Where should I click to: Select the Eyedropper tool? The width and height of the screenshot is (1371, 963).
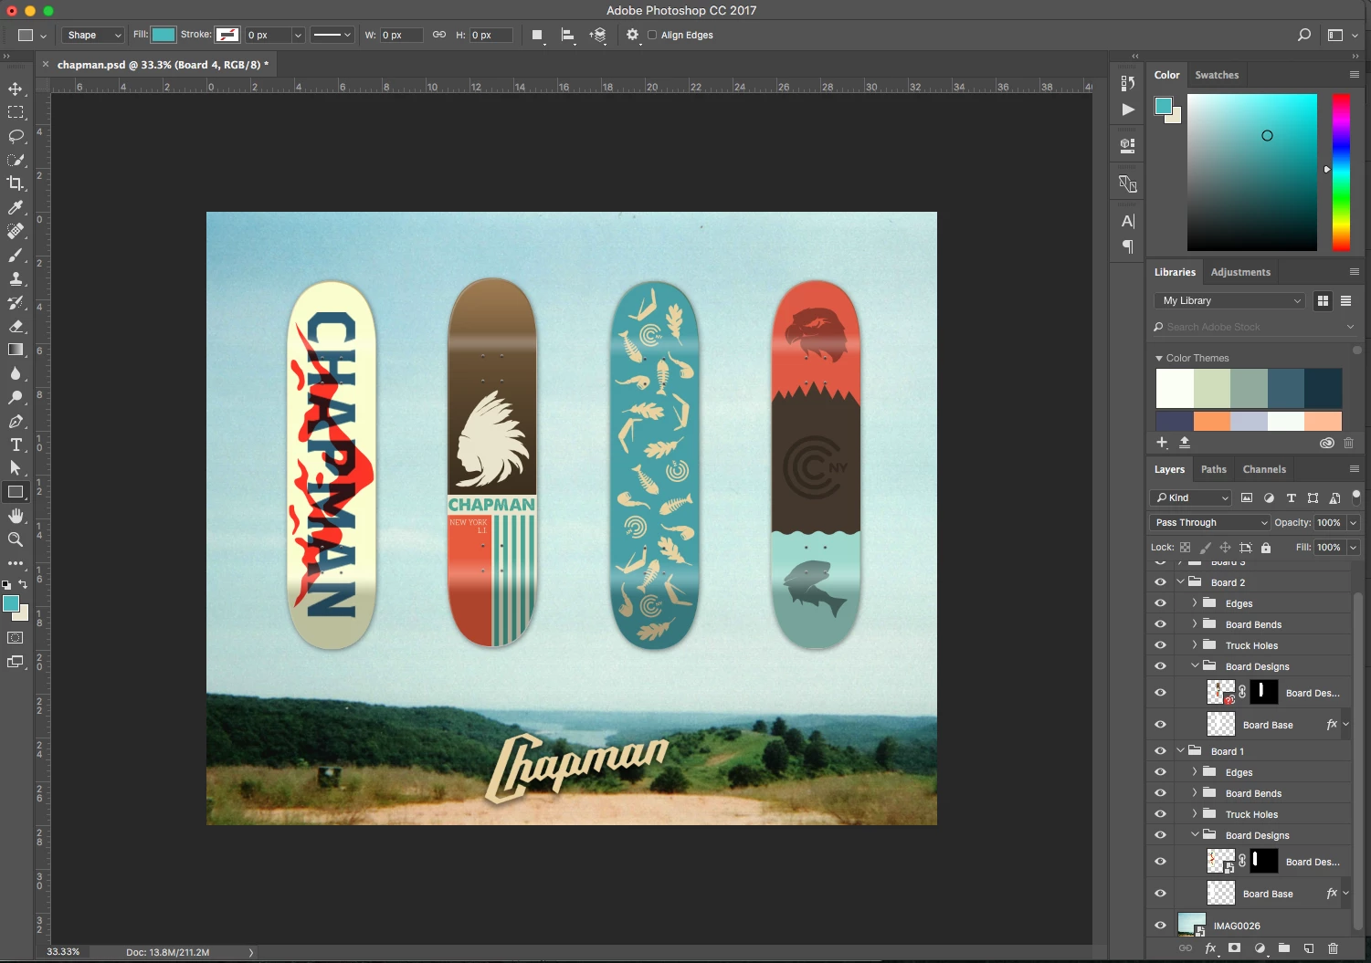coord(16,207)
